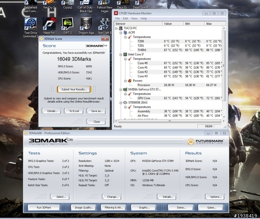The image size is (260, 219).
Task: Open the Help menu in Hardware Monitor
Action: click(144, 18)
